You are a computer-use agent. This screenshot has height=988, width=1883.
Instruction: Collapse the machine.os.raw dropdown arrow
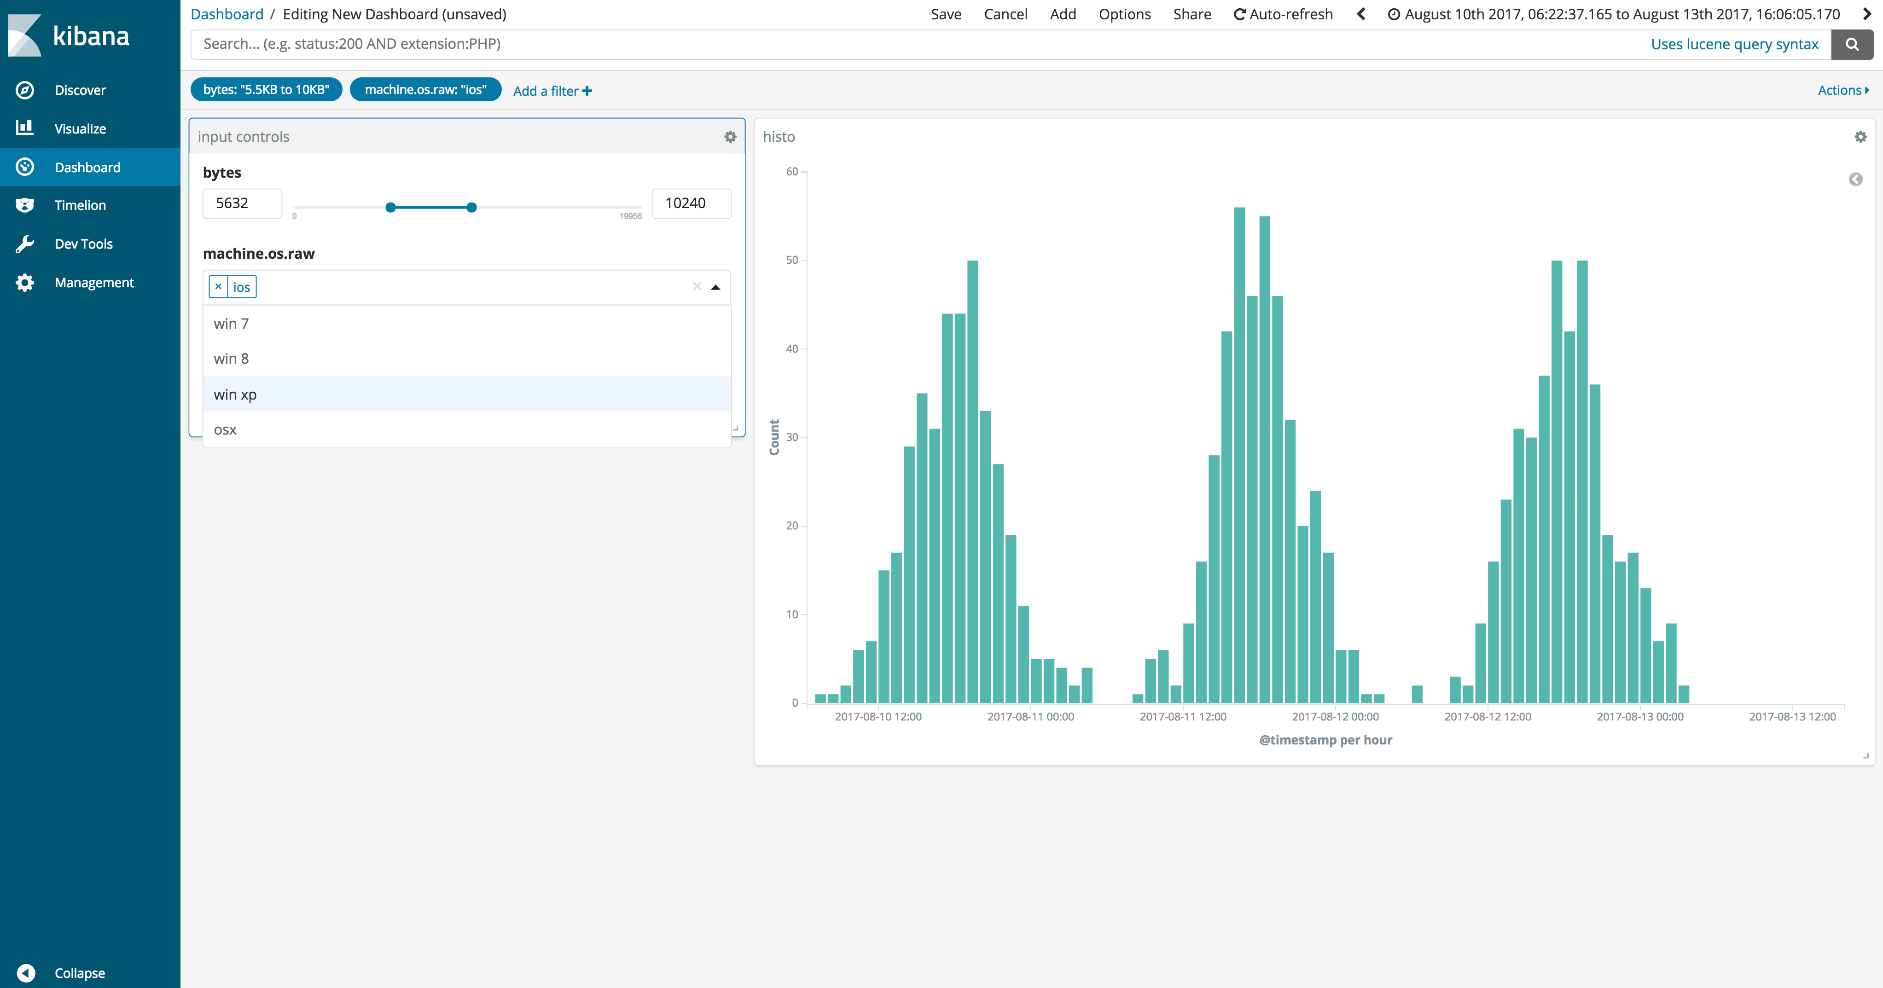(x=716, y=287)
